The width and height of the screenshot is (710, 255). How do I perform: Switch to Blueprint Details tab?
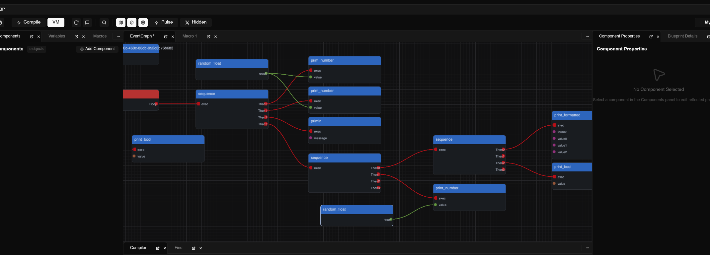tap(682, 36)
